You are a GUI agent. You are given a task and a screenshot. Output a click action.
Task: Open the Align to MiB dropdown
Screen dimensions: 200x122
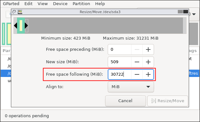pyautogui.click(x=131, y=87)
